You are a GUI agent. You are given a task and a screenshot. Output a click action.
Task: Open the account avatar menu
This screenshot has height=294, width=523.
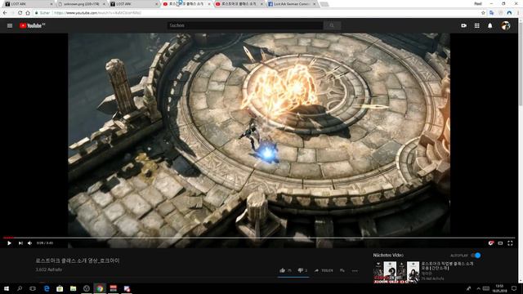[506, 25]
